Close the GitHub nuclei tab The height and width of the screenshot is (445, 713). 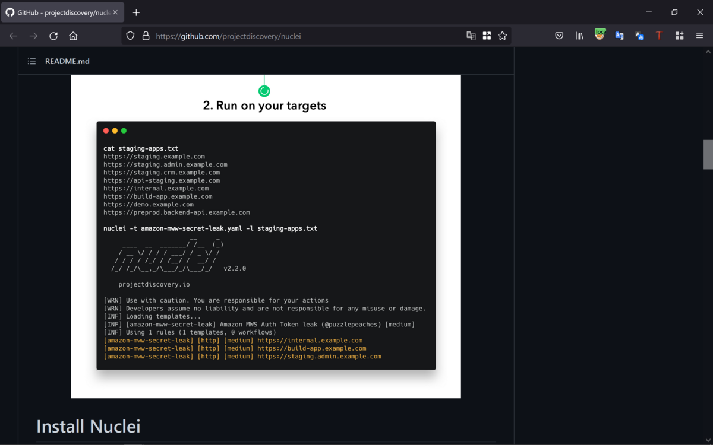pos(115,12)
